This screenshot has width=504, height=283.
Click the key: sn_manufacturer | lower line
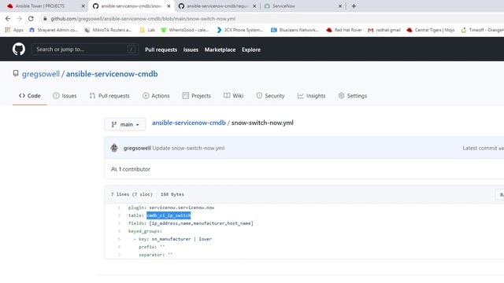(x=172, y=239)
